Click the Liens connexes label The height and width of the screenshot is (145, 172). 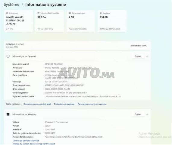pos(13,104)
